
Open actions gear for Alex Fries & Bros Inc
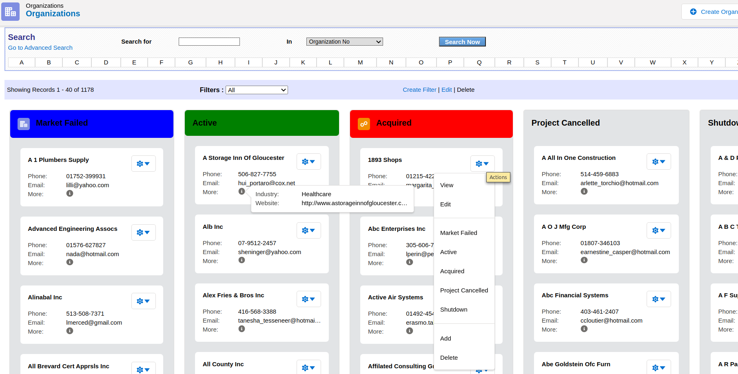[309, 299]
